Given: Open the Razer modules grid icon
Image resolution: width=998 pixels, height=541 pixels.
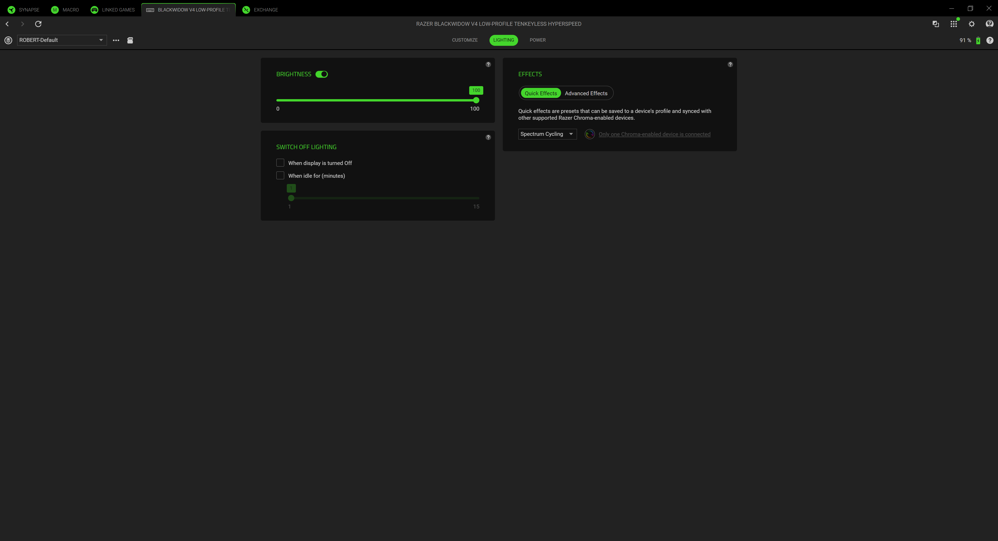Looking at the screenshot, I should click(x=953, y=24).
